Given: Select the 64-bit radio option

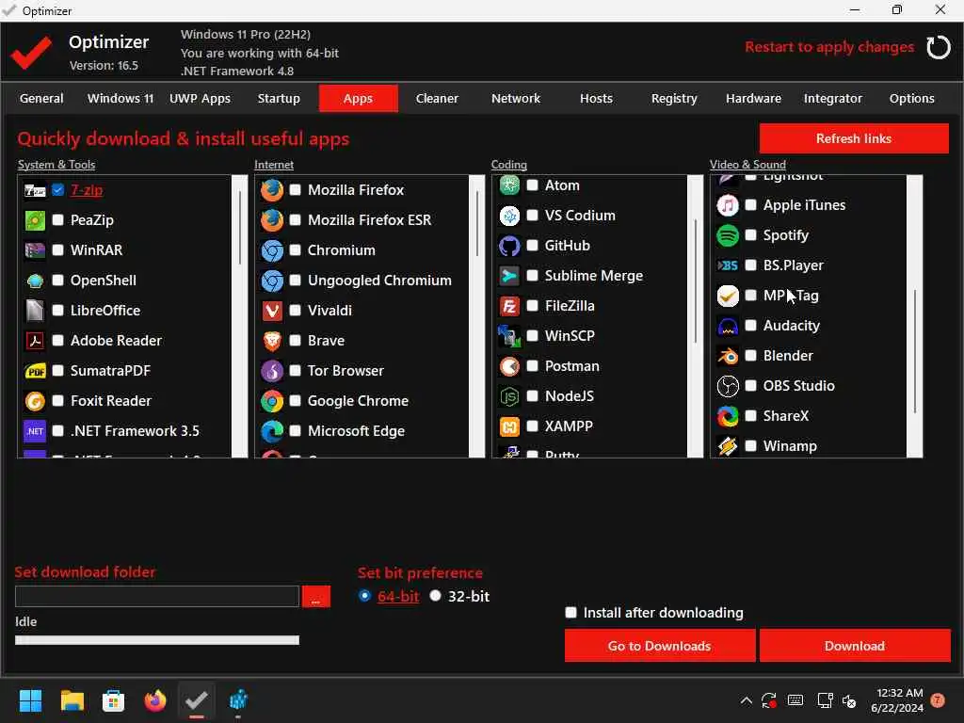Looking at the screenshot, I should click(x=364, y=596).
